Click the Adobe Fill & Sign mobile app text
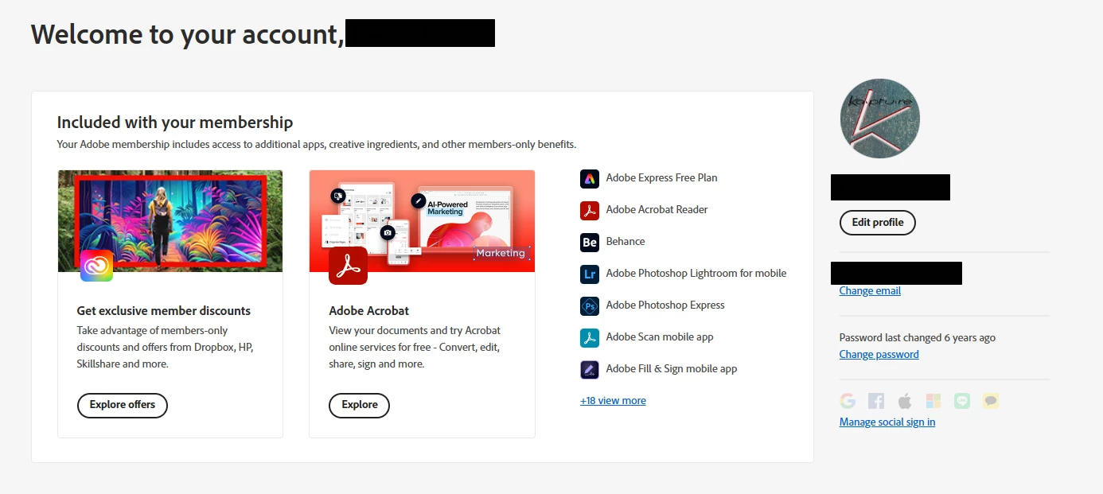The height and width of the screenshot is (494, 1103). point(672,369)
